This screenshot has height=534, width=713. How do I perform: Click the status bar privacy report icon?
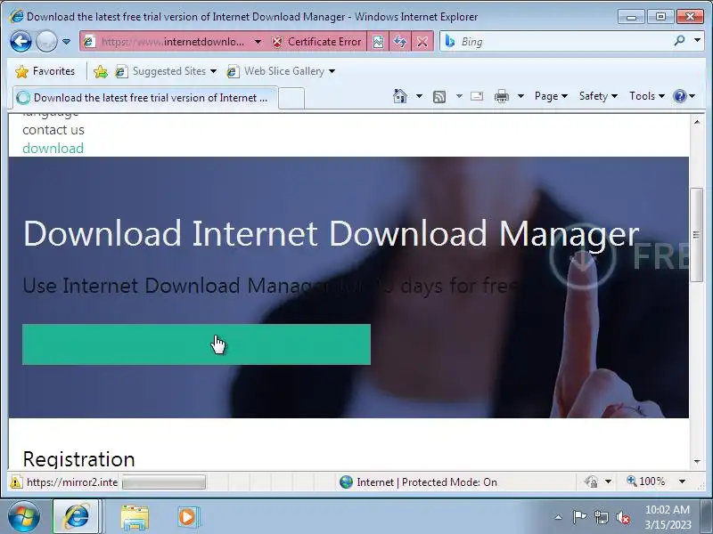coord(591,481)
